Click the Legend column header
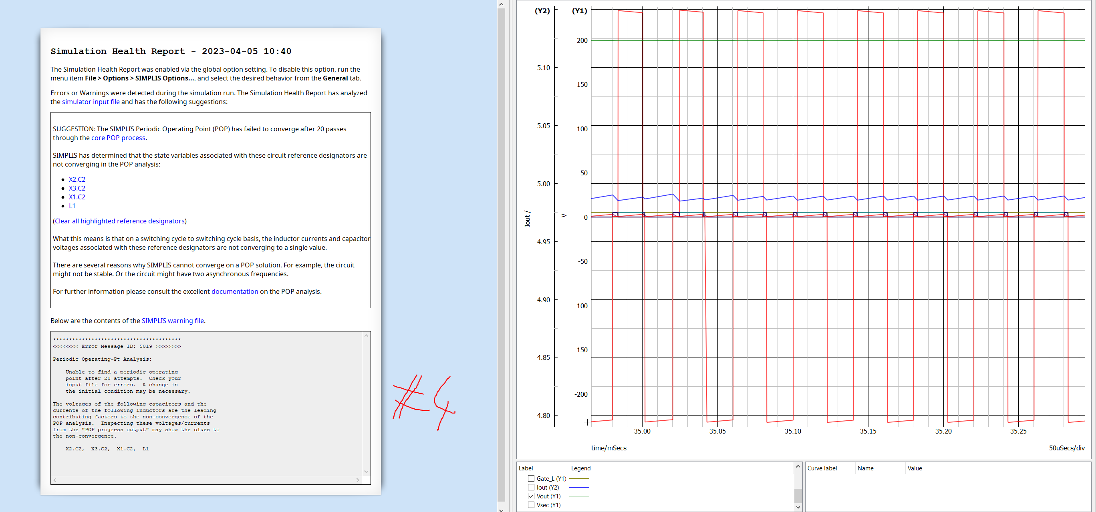Screen dimensions: 1096x512 pyautogui.click(x=581, y=468)
